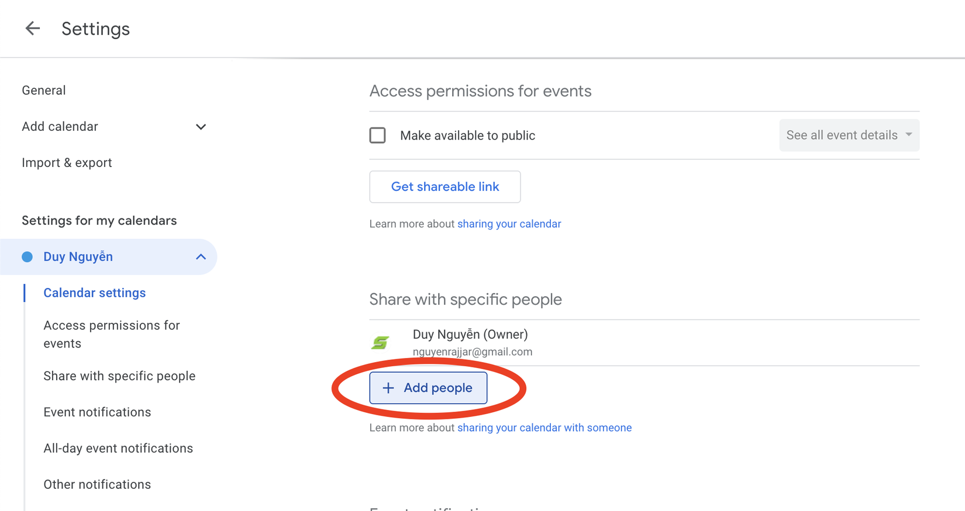Open General settings
Image resolution: width=965 pixels, height=511 pixels.
(x=44, y=91)
